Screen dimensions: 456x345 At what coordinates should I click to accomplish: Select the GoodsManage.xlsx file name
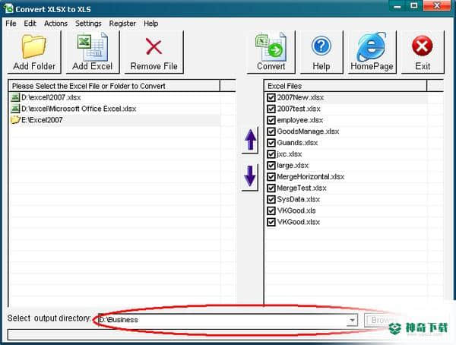tap(308, 131)
